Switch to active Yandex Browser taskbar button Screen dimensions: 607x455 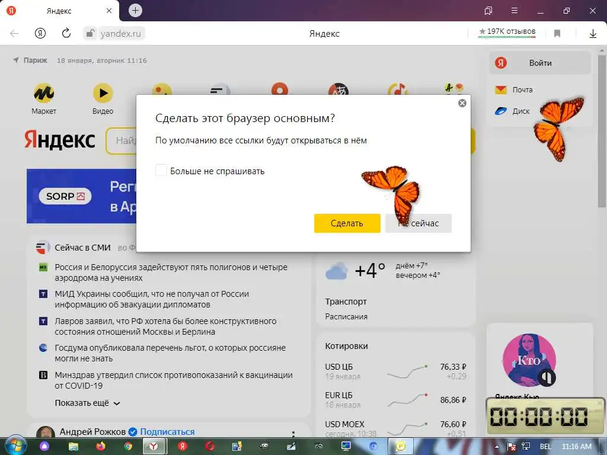[154, 447]
